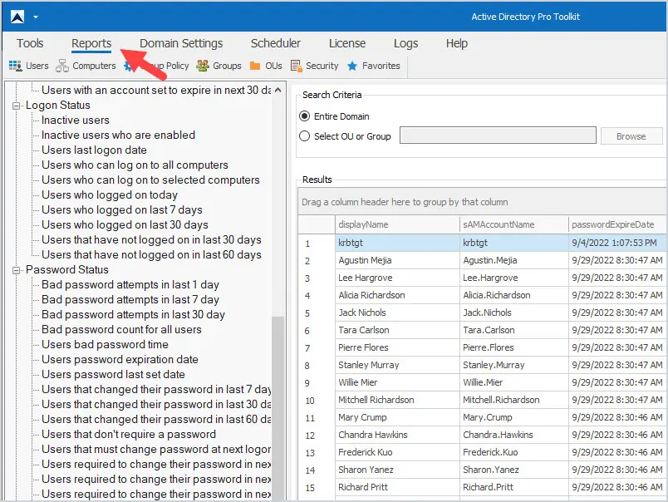This screenshot has height=502, width=668.
Task: Click the report tree scroll-up arrow
Action: [x=278, y=90]
